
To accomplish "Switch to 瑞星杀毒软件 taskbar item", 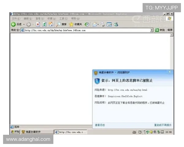I will pyautogui.click(x=37, y=132).
